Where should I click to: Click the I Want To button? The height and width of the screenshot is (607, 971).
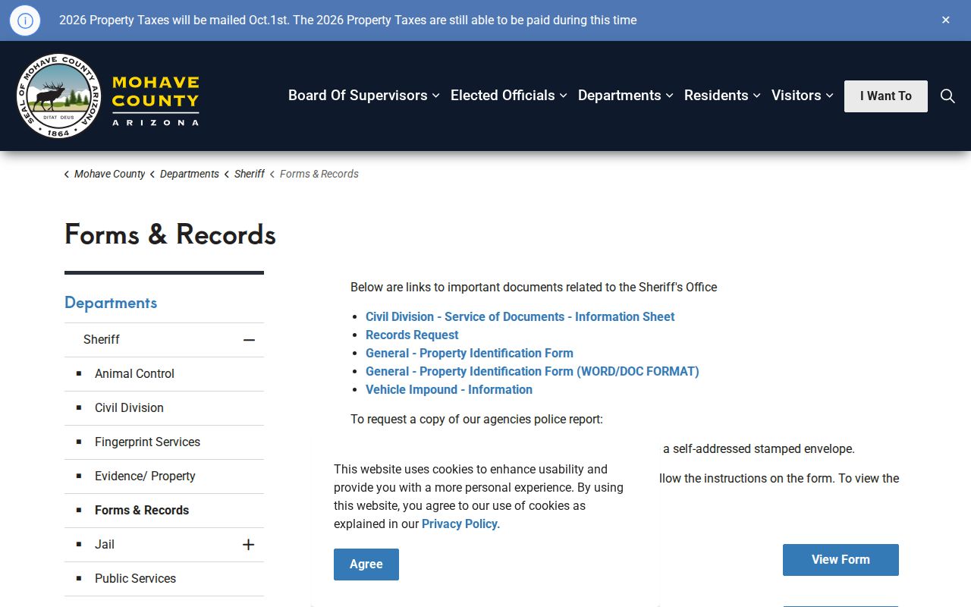[886, 96]
